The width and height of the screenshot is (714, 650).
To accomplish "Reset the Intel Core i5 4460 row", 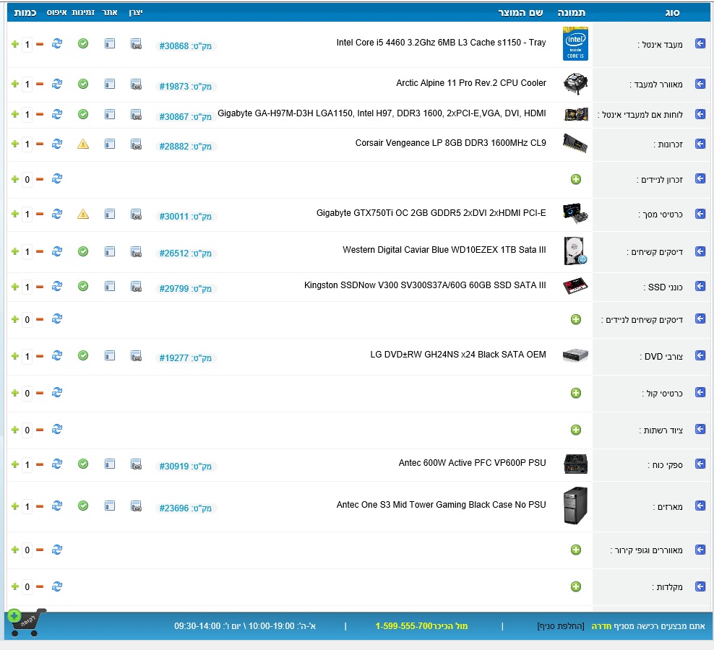I will pyautogui.click(x=57, y=44).
